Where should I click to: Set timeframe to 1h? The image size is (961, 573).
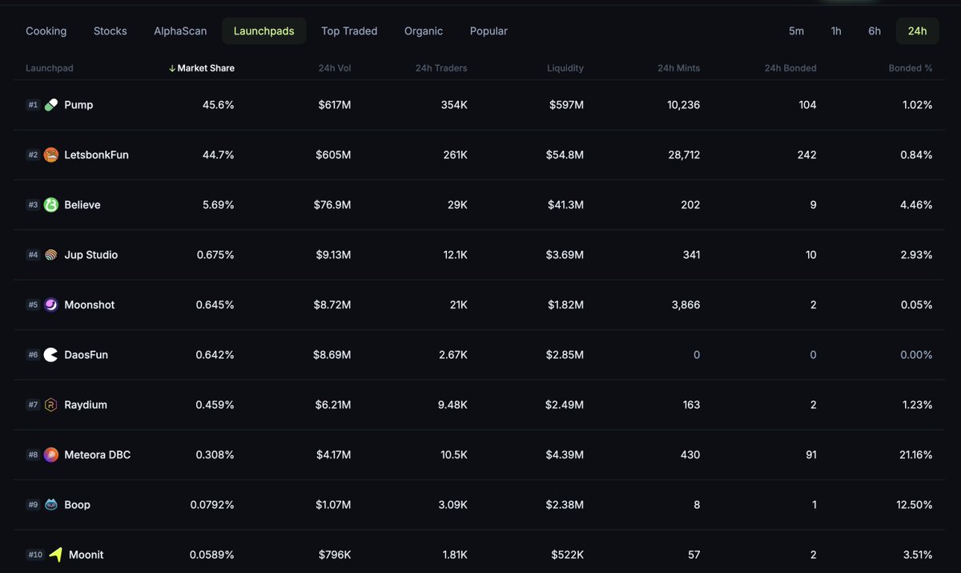click(x=836, y=31)
